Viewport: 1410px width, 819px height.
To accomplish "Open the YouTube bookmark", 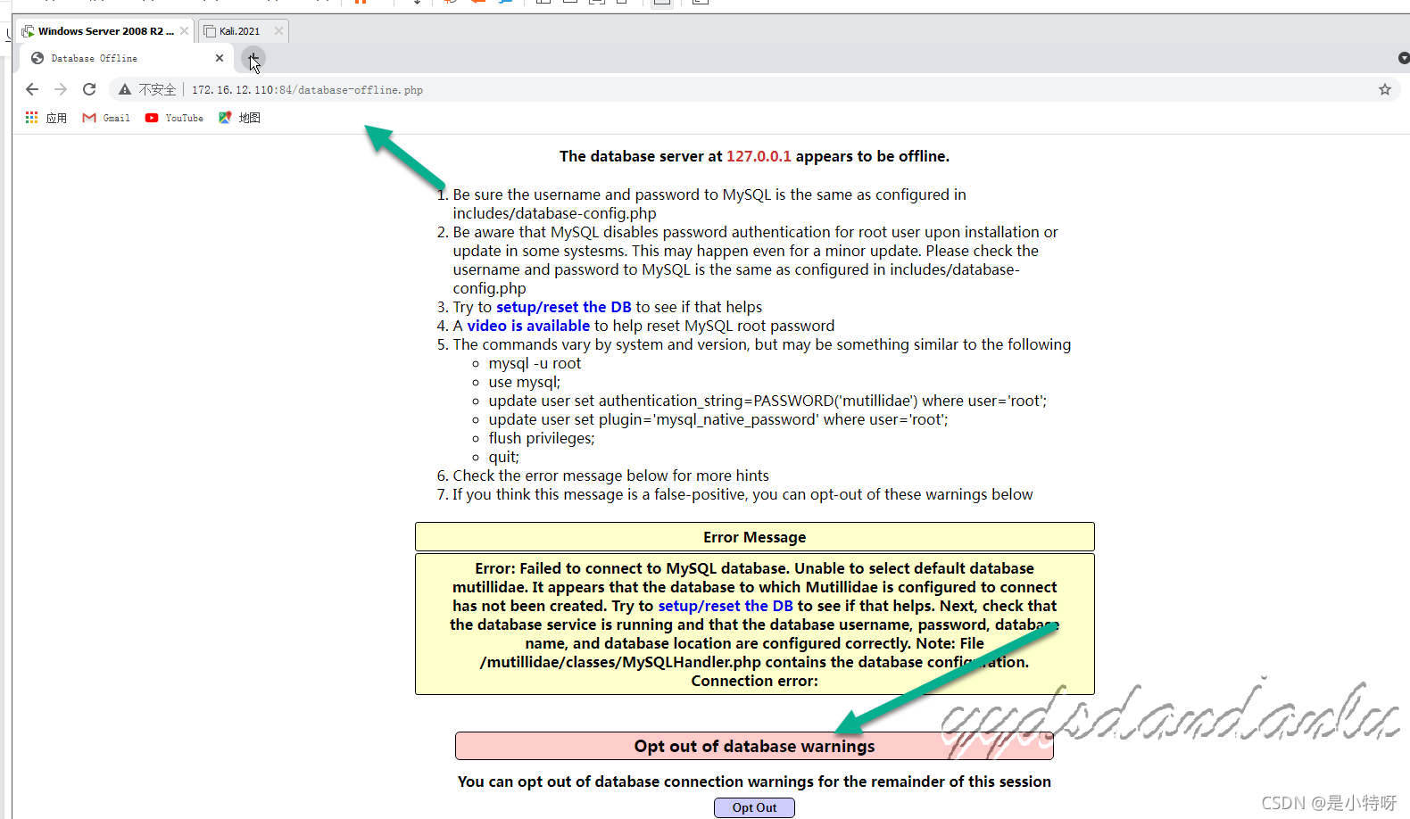I will click(174, 118).
